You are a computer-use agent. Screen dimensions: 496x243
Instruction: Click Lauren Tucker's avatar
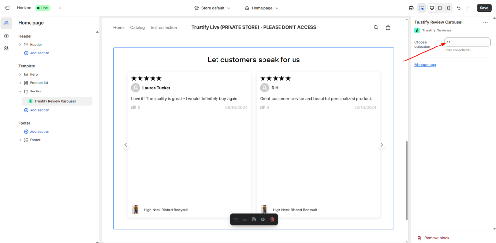(x=136, y=88)
